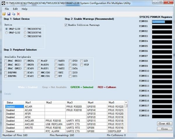Tick the UART0 checkbox
This screenshot has width=175, height=139.
click(x=56, y=61)
